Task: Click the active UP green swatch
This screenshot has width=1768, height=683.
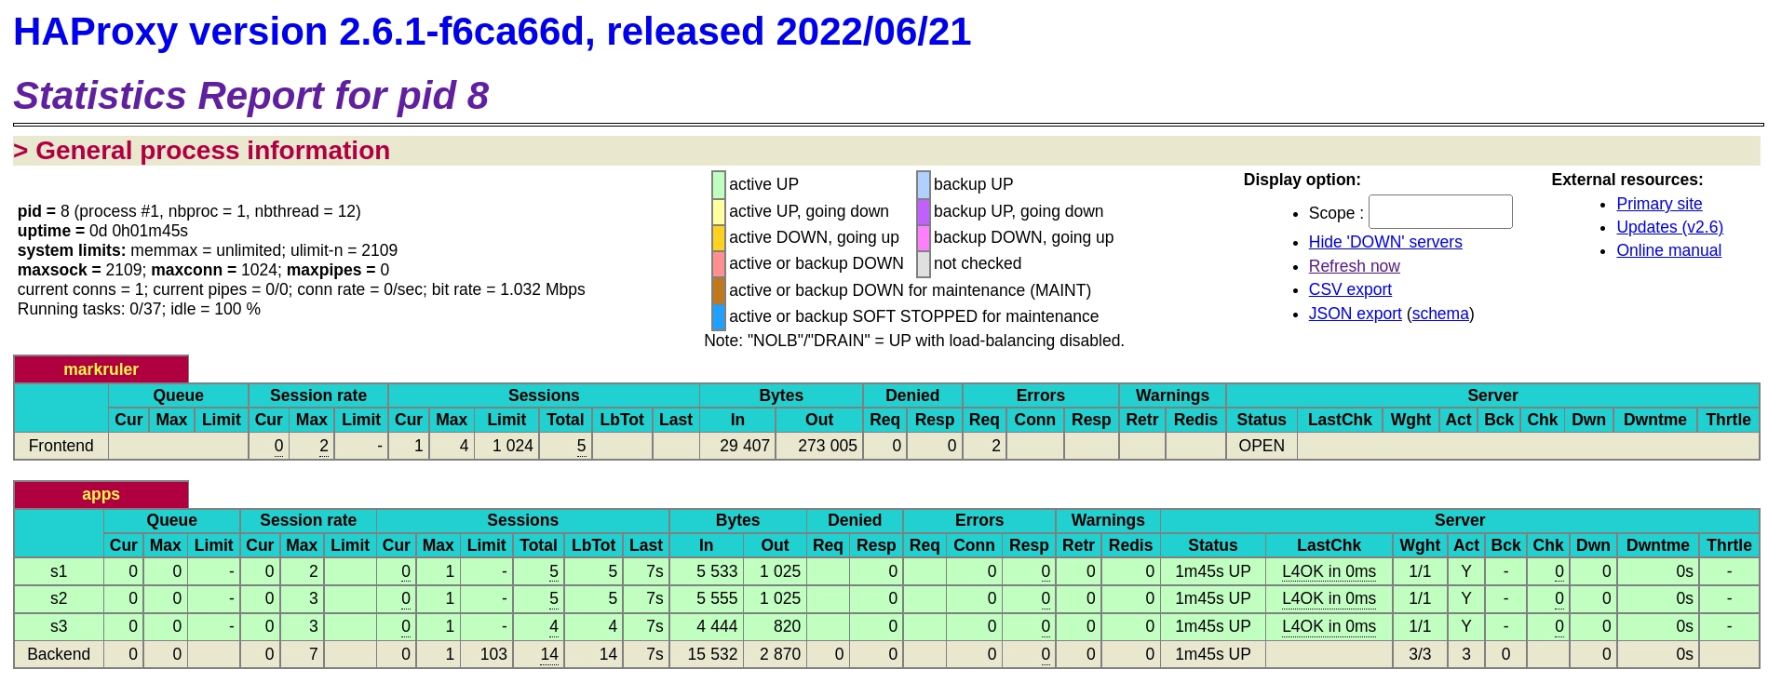Action: tap(719, 184)
